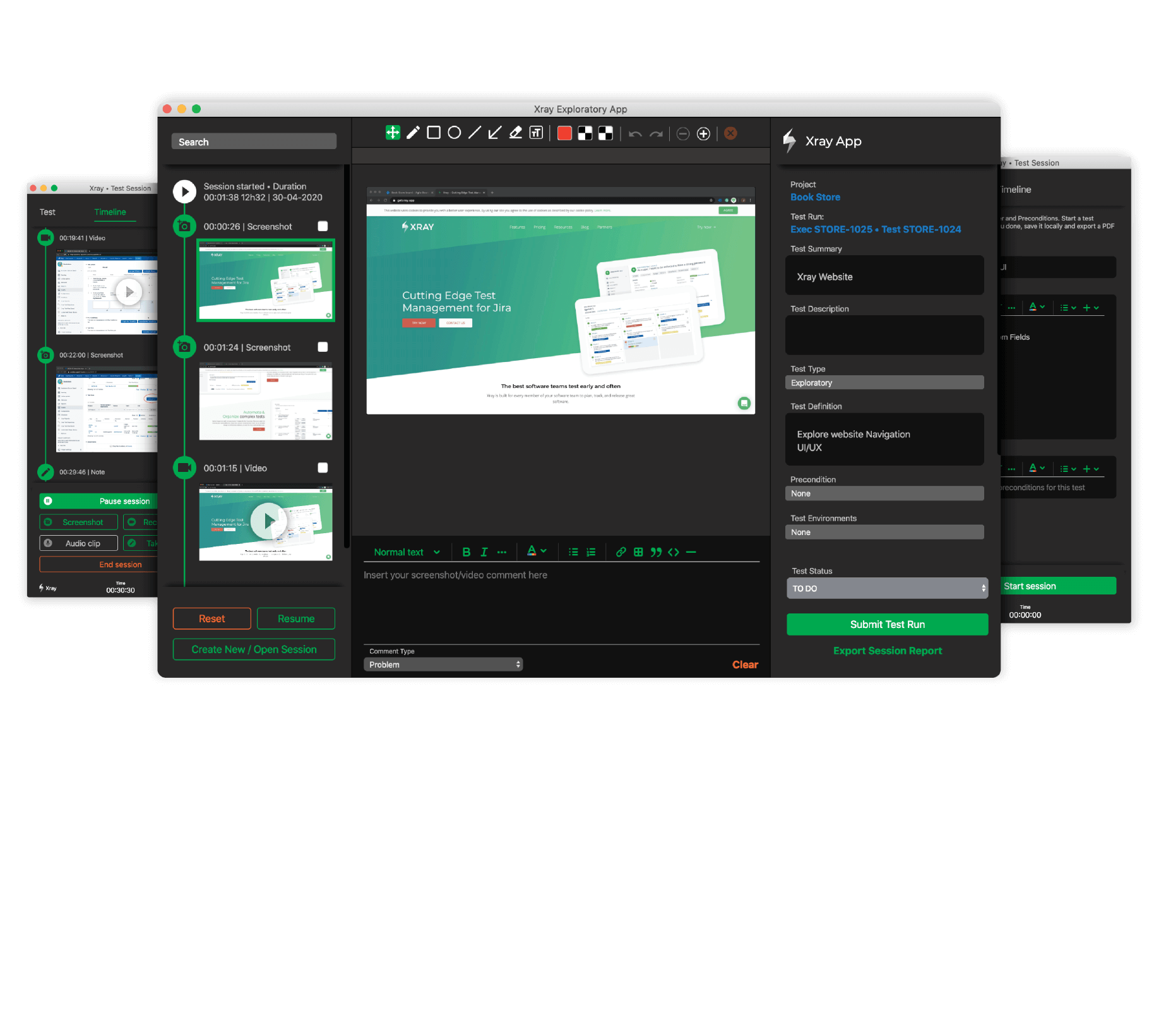The height and width of the screenshot is (1031, 1154).
Task: Click the redo arrow icon
Action: 656,134
